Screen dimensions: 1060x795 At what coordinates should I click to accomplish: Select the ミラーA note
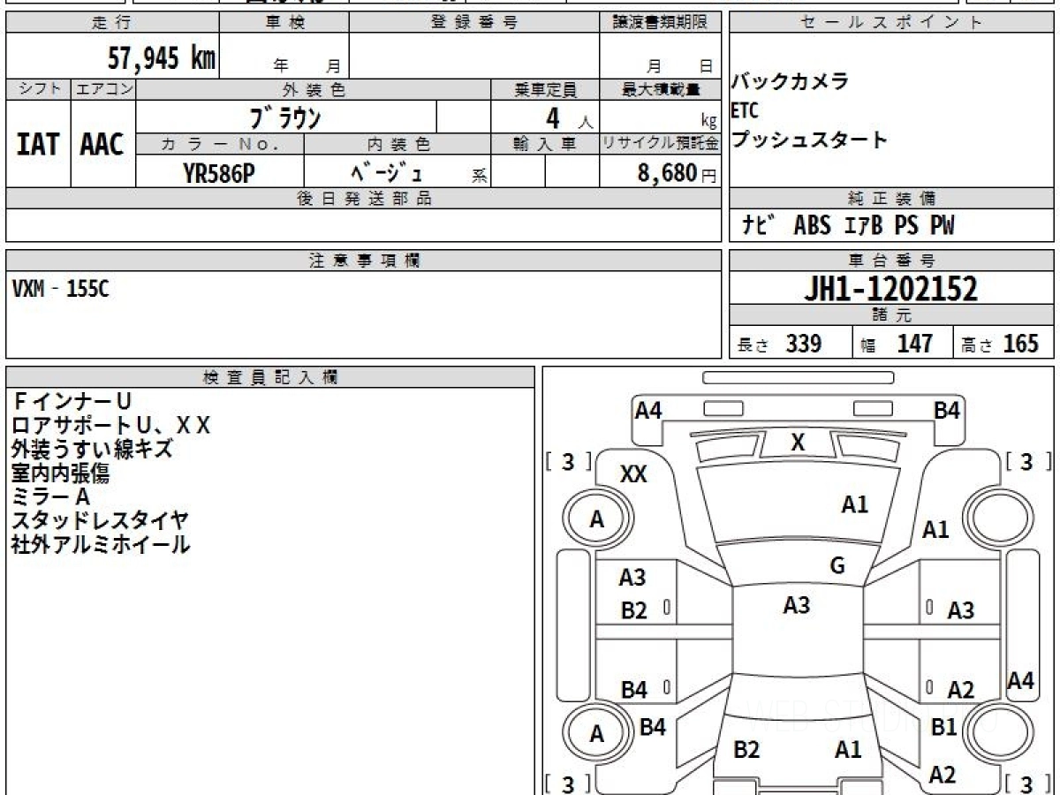pyautogui.click(x=51, y=496)
